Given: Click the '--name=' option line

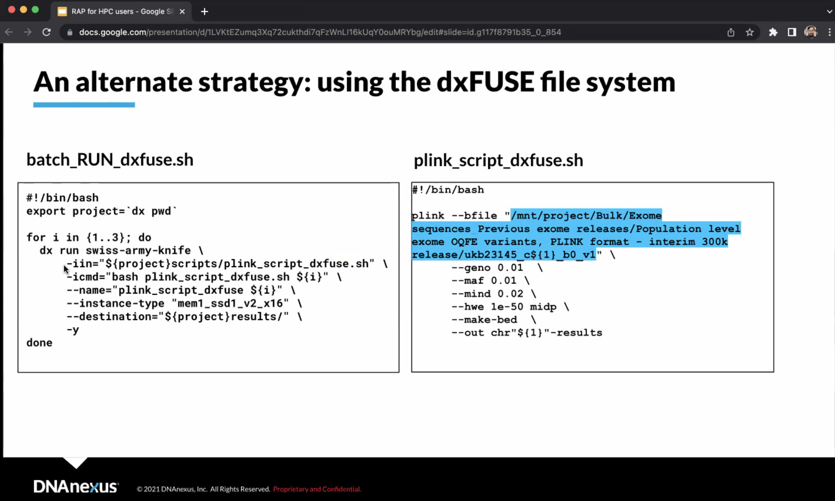Looking at the screenshot, I should coord(181,290).
